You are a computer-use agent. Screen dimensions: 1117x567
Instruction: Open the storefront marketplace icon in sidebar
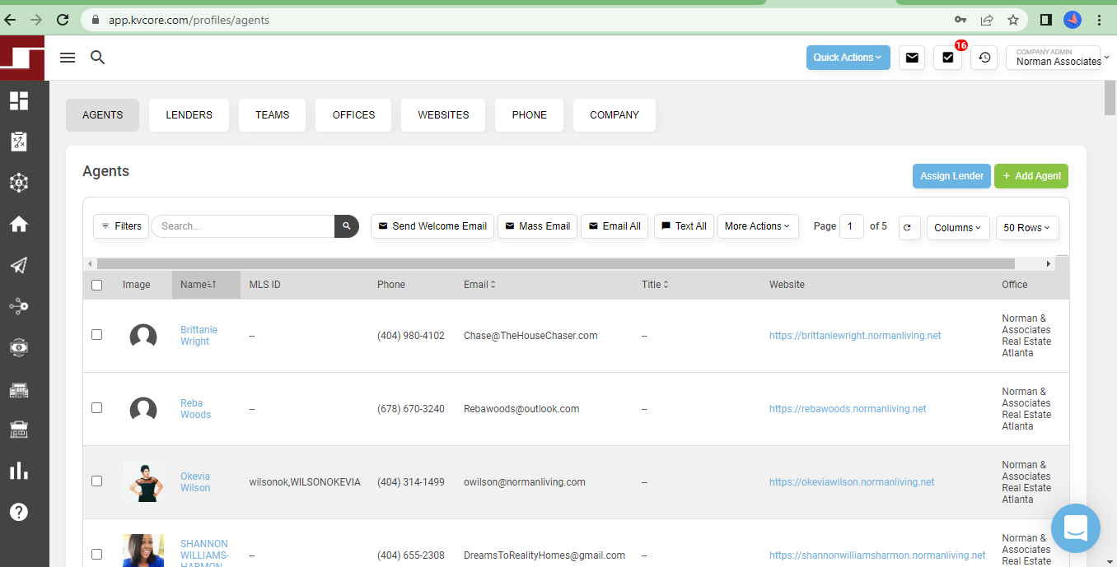tap(19, 389)
